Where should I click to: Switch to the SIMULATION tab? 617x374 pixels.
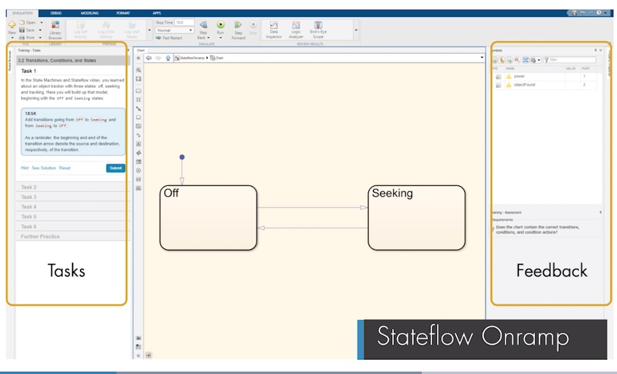pos(22,13)
